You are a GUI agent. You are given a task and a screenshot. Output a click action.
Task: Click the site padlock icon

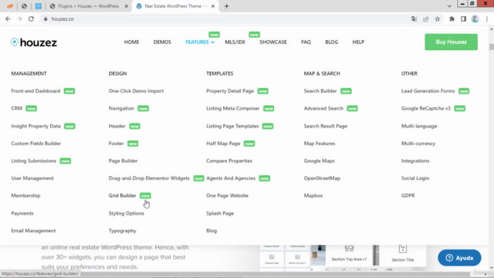(46, 19)
